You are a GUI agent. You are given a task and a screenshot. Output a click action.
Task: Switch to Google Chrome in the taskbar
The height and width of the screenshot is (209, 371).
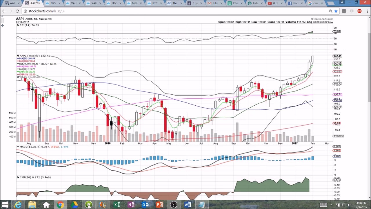pos(60,205)
